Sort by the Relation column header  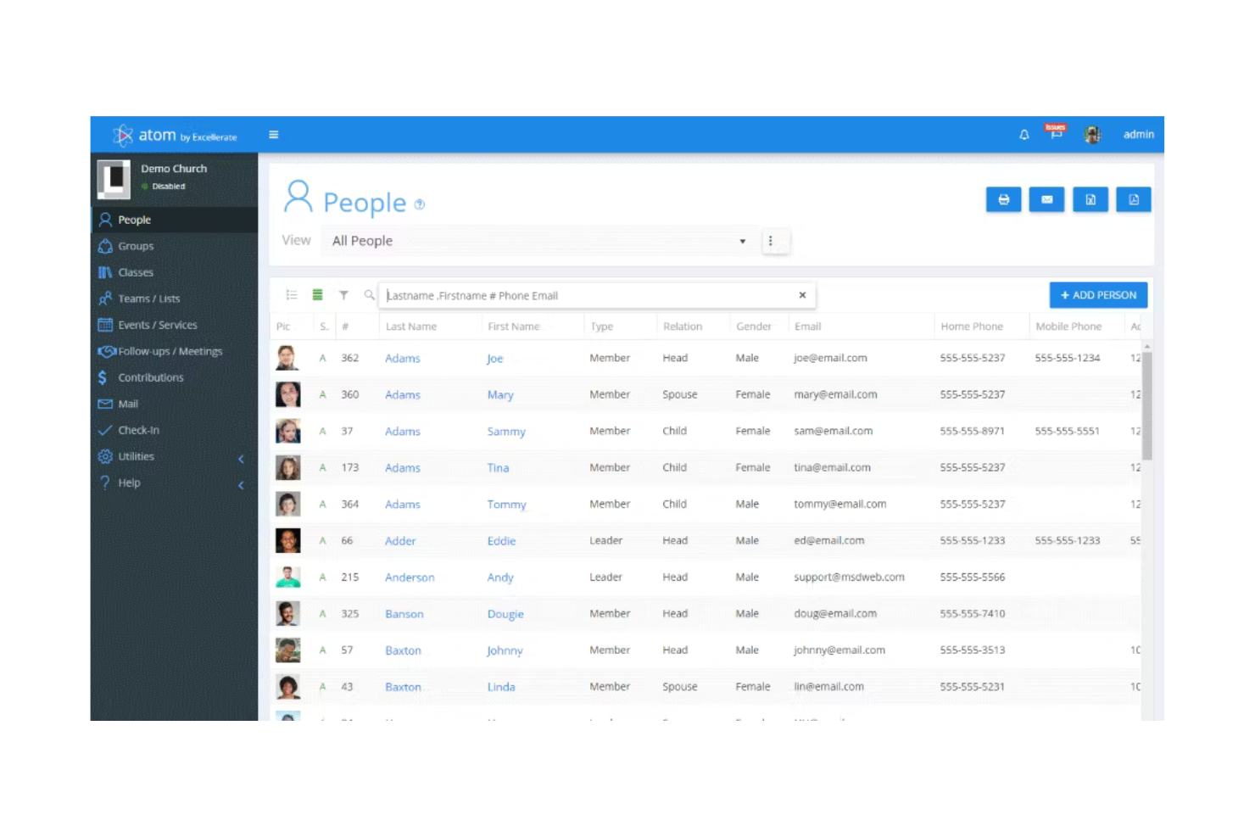click(683, 326)
